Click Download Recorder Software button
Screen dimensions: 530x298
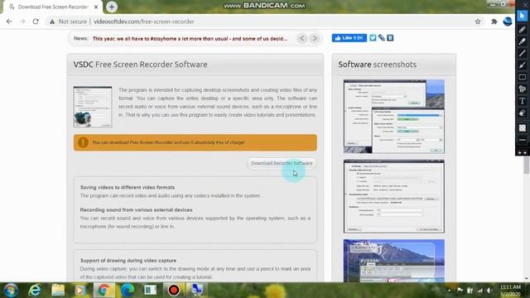[x=282, y=163]
